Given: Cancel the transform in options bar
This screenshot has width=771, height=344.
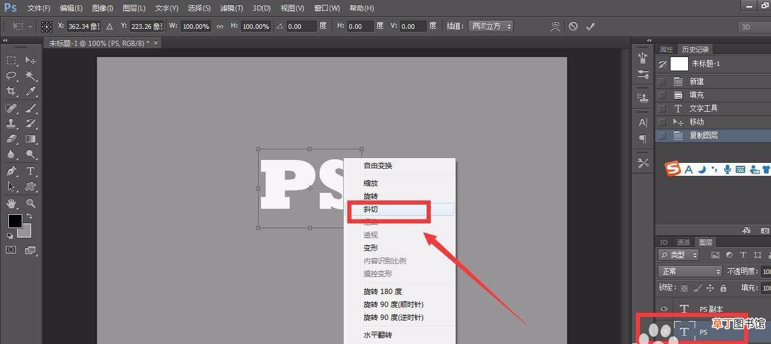Looking at the screenshot, I should point(573,26).
